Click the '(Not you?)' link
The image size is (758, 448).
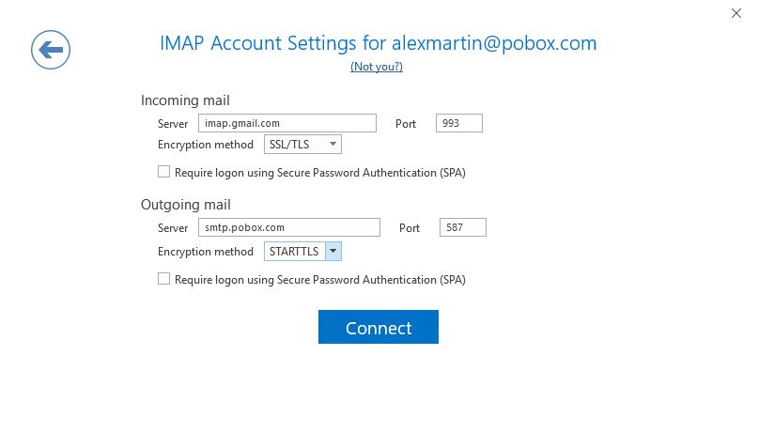pos(377,66)
